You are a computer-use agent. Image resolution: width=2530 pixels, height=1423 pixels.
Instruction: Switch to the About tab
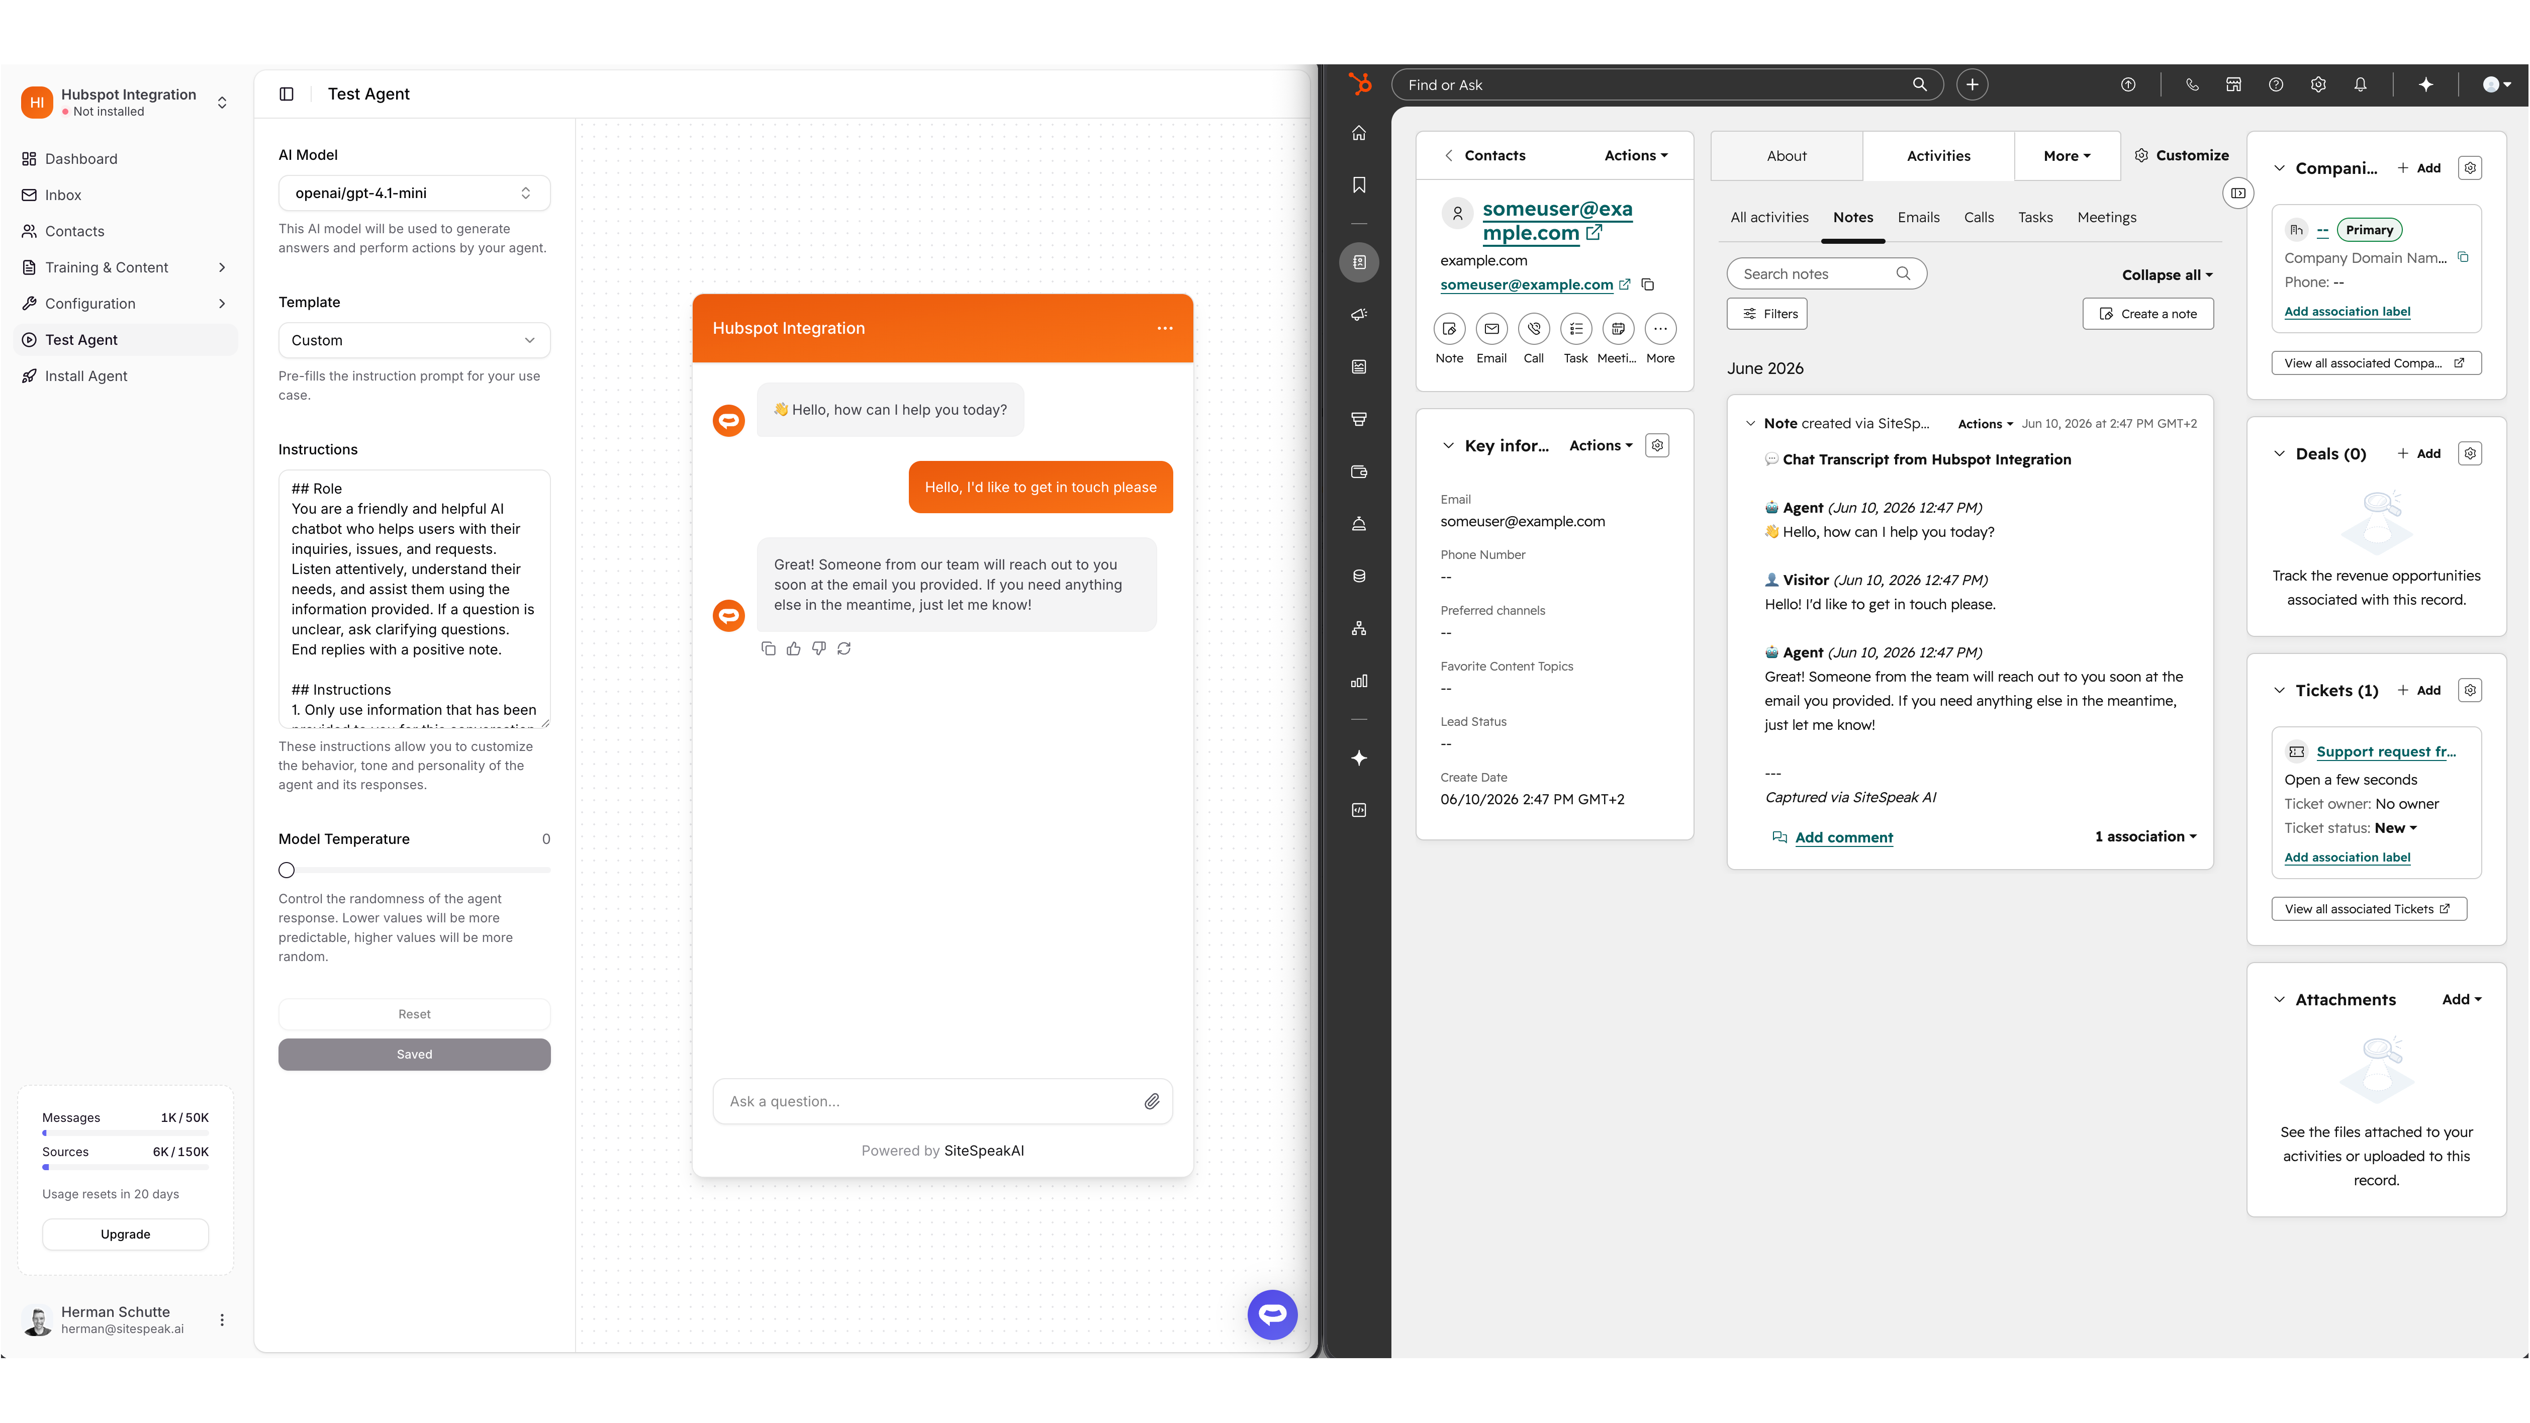1787,155
